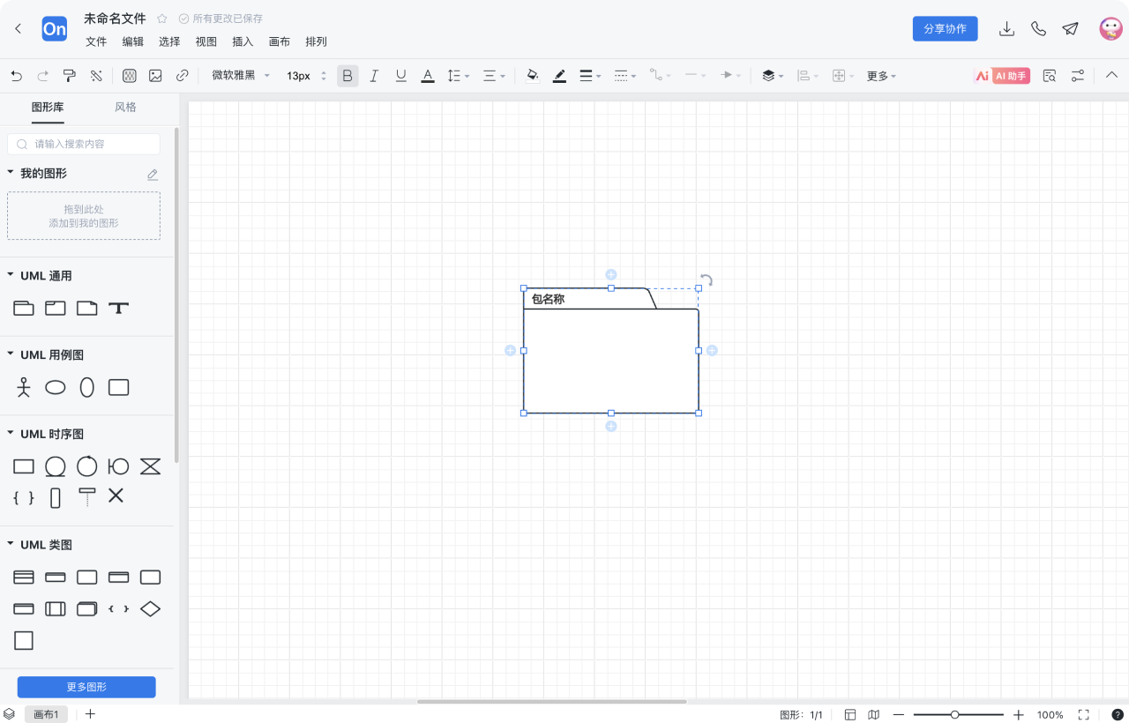1129x723 pixels.
Task: Click the format painter icon
Action: point(70,76)
